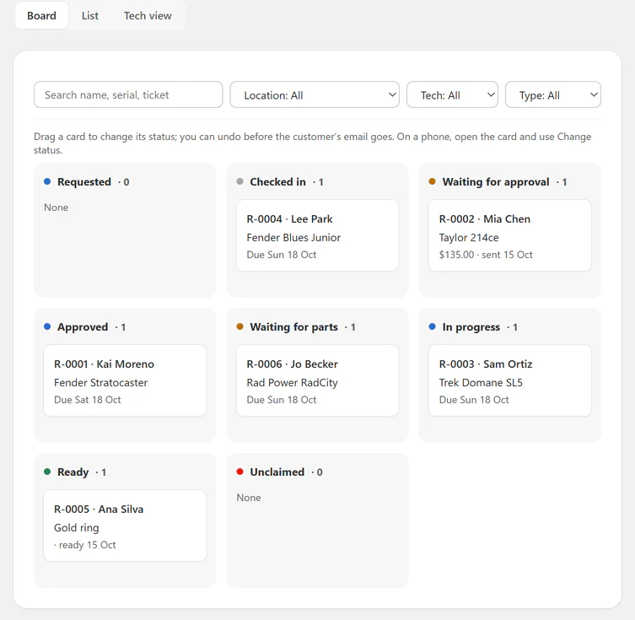This screenshot has height=620, width=635.
Task: Open the R-0005 Ana Silva card
Action: 125,526
